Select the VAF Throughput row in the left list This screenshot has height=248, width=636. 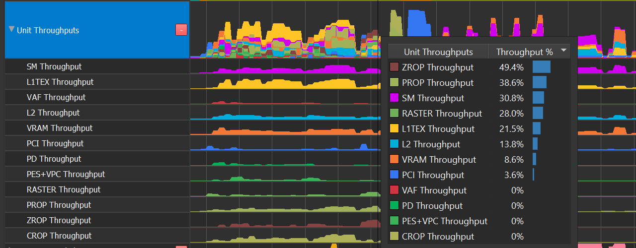click(56, 97)
